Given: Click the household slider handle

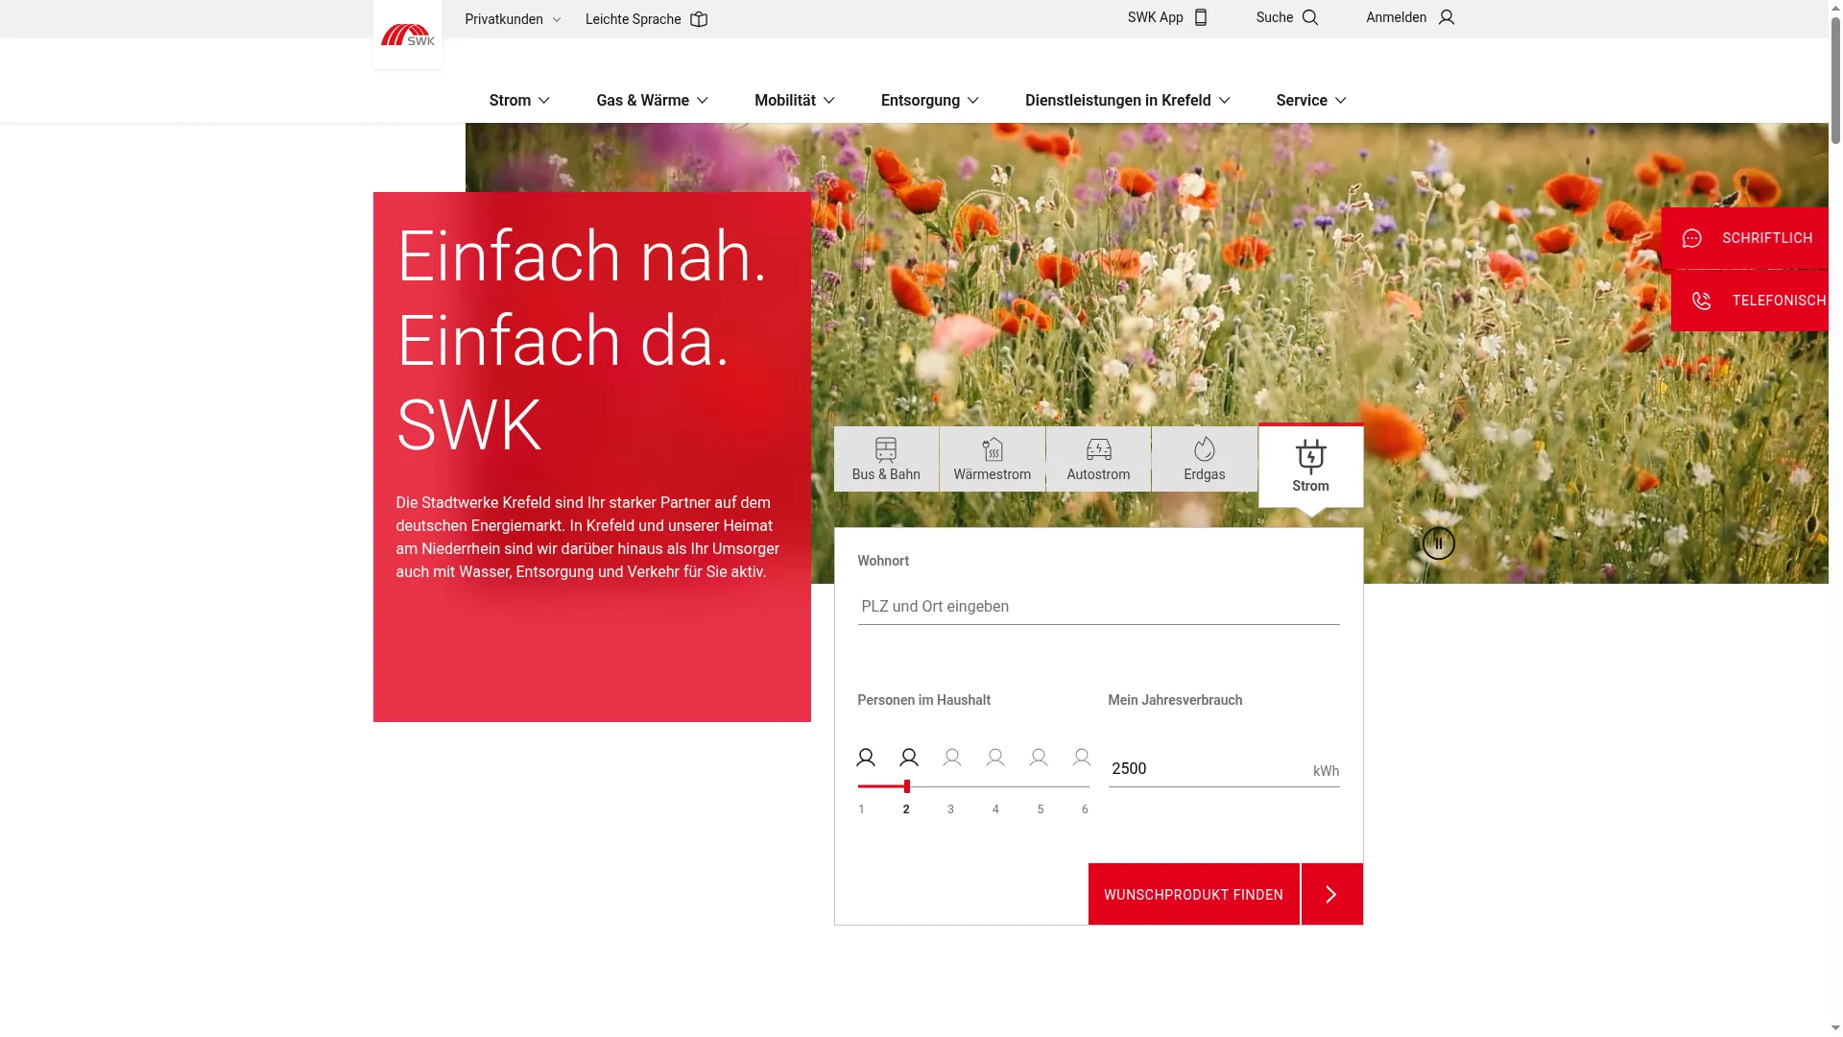Looking at the screenshot, I should (907, 786).
